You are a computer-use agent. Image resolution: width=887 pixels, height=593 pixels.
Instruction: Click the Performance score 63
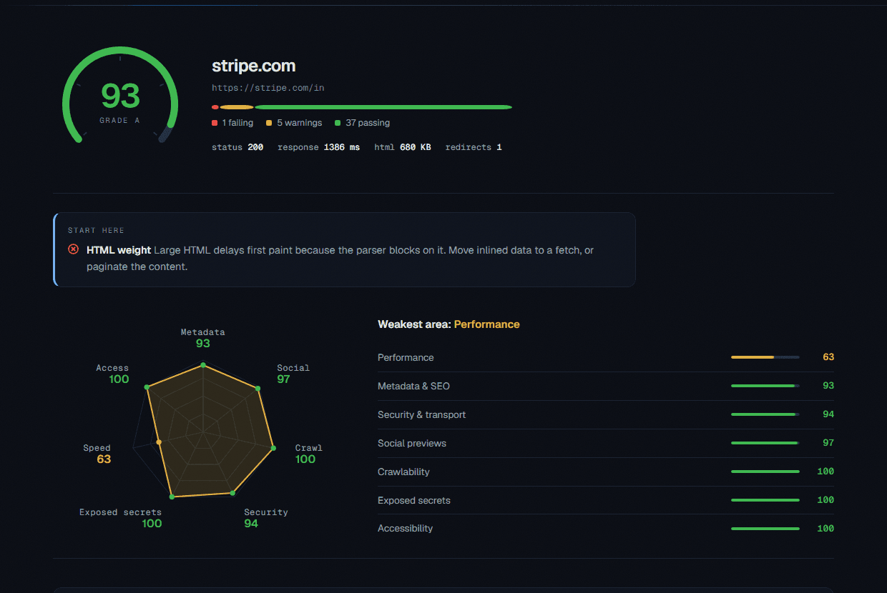(828, 357)
